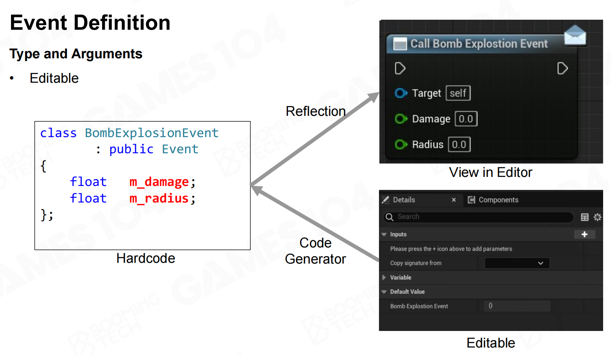Click the Damage value field on the node
The height and width of the screenshot is (355, 611).
point(466,119)
